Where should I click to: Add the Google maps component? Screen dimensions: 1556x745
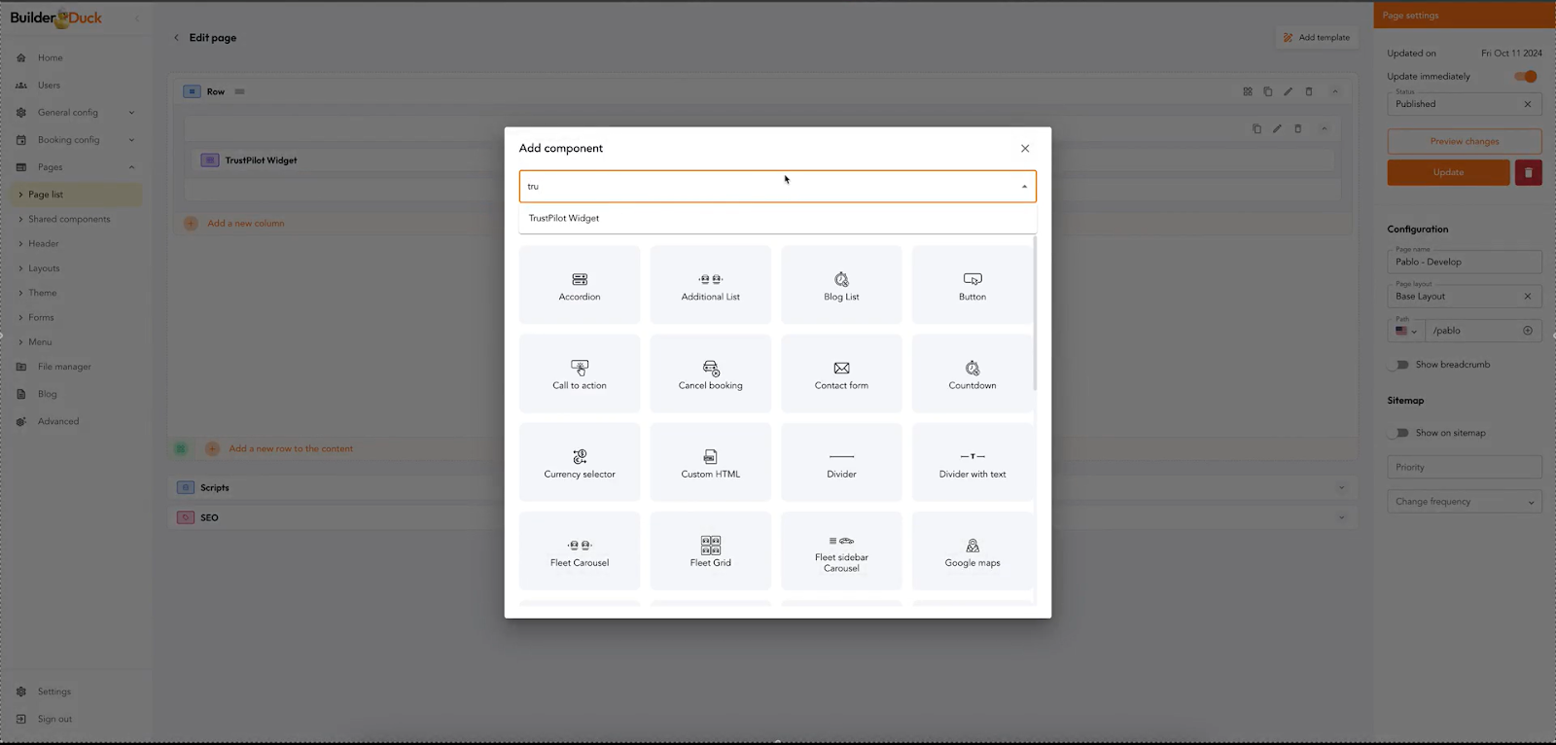tap(972, 551)
